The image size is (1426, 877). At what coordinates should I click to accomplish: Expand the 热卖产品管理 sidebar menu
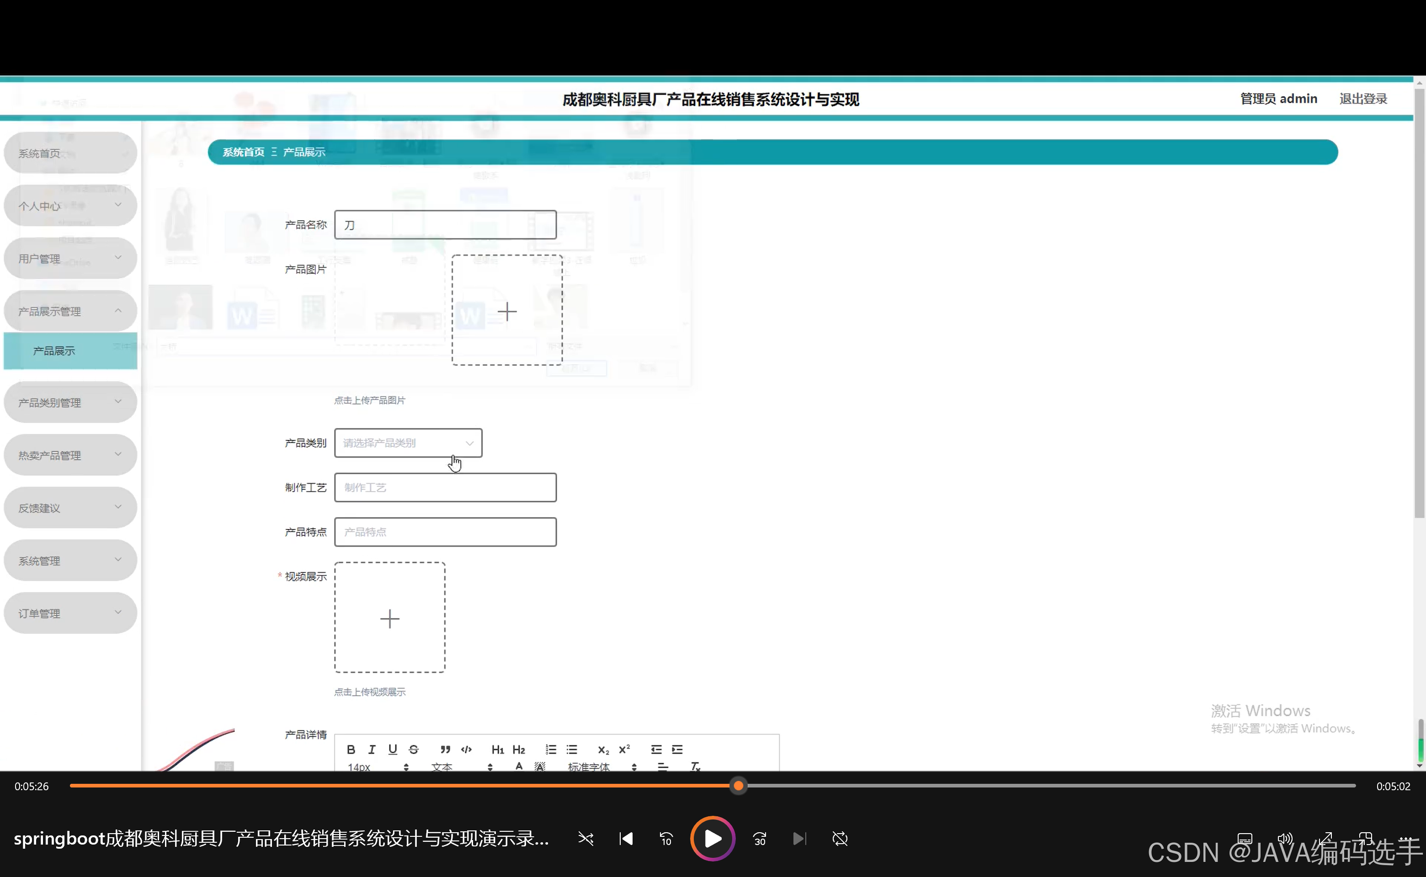70,455
